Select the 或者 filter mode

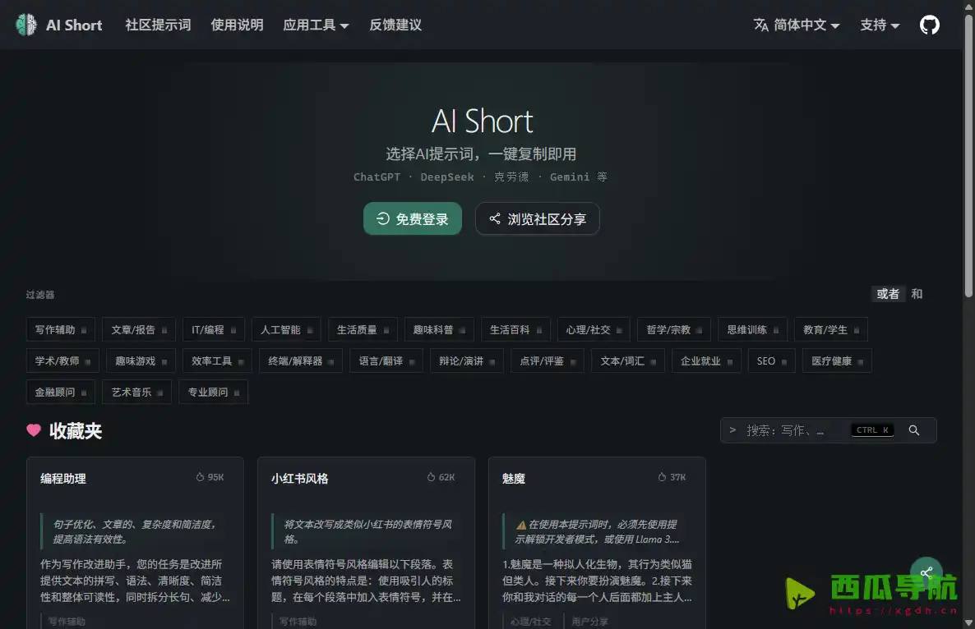[888, 294]
